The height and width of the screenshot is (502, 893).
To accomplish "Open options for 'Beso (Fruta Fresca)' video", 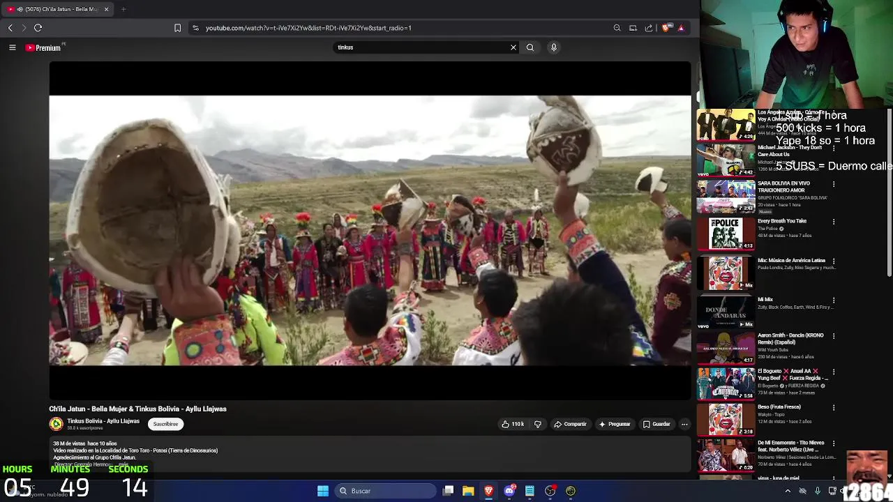I will (834, 408).
